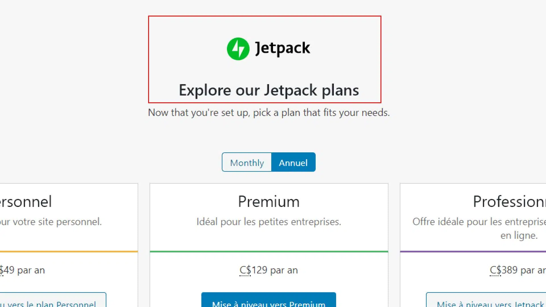The width and height of the screenshot is (546, 307).
Task: Select the Premium plan heading
Action: 269,202
